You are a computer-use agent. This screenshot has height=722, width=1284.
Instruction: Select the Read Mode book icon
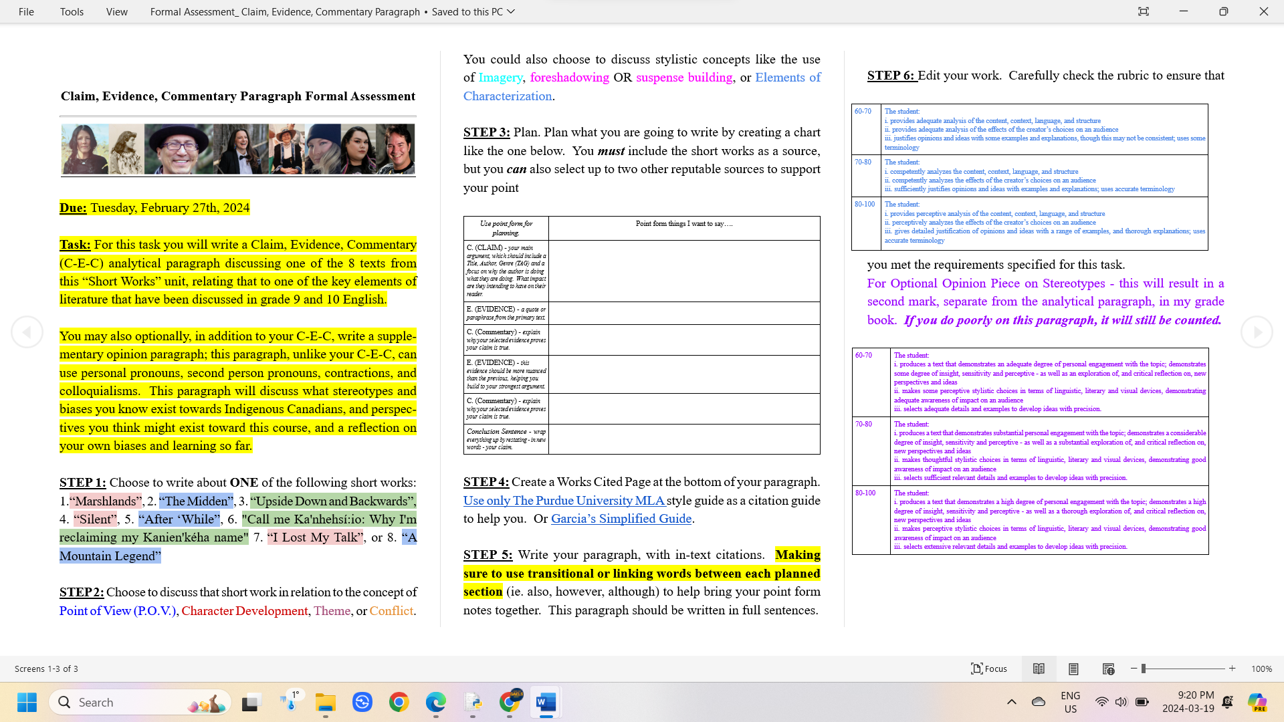click(1039, 669)
